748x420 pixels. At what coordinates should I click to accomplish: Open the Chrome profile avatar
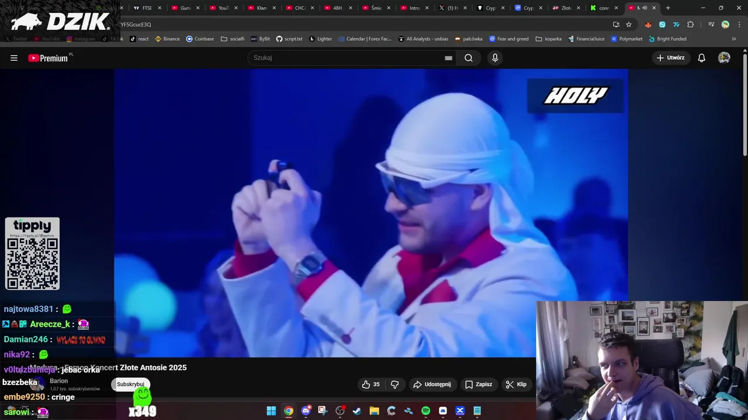(725, 24)
